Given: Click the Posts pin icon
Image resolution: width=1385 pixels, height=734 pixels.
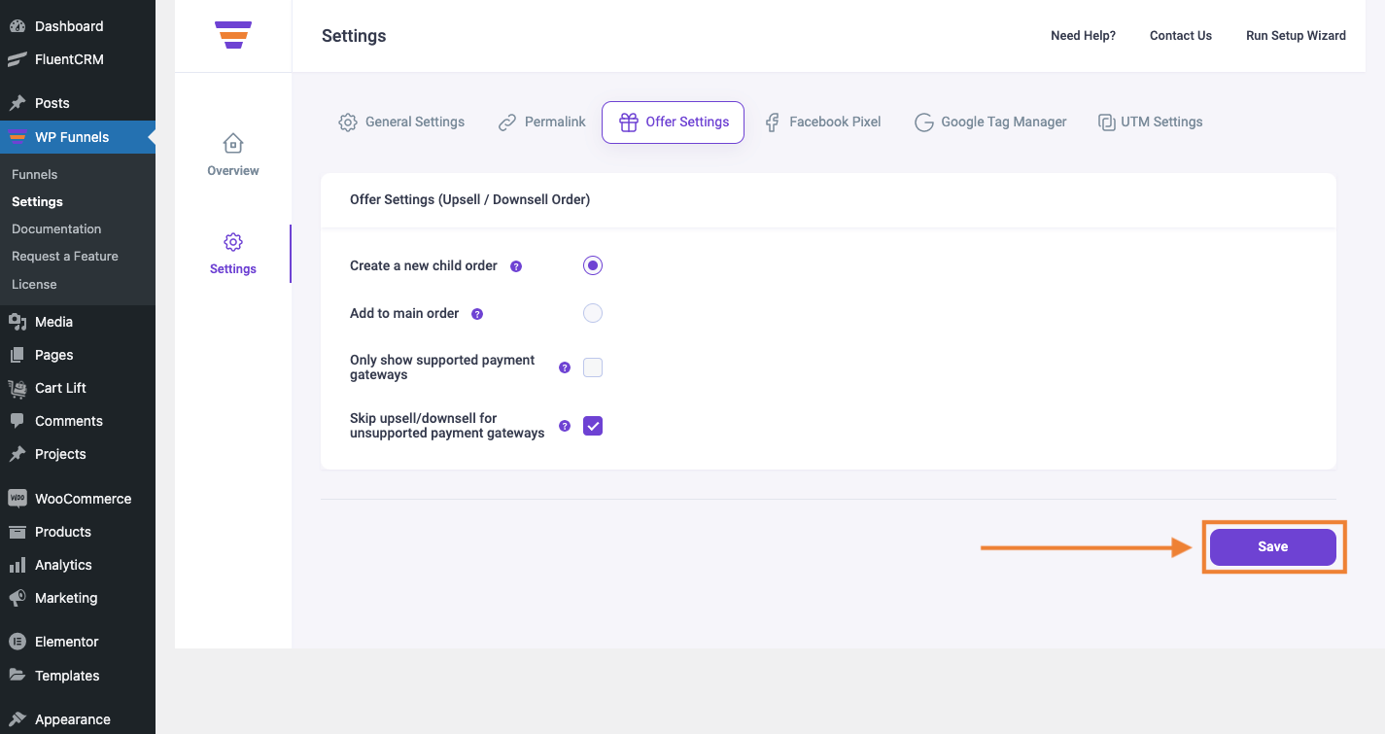Looking at the screenshot, I should pyautogui.click(x=17, y=103).
